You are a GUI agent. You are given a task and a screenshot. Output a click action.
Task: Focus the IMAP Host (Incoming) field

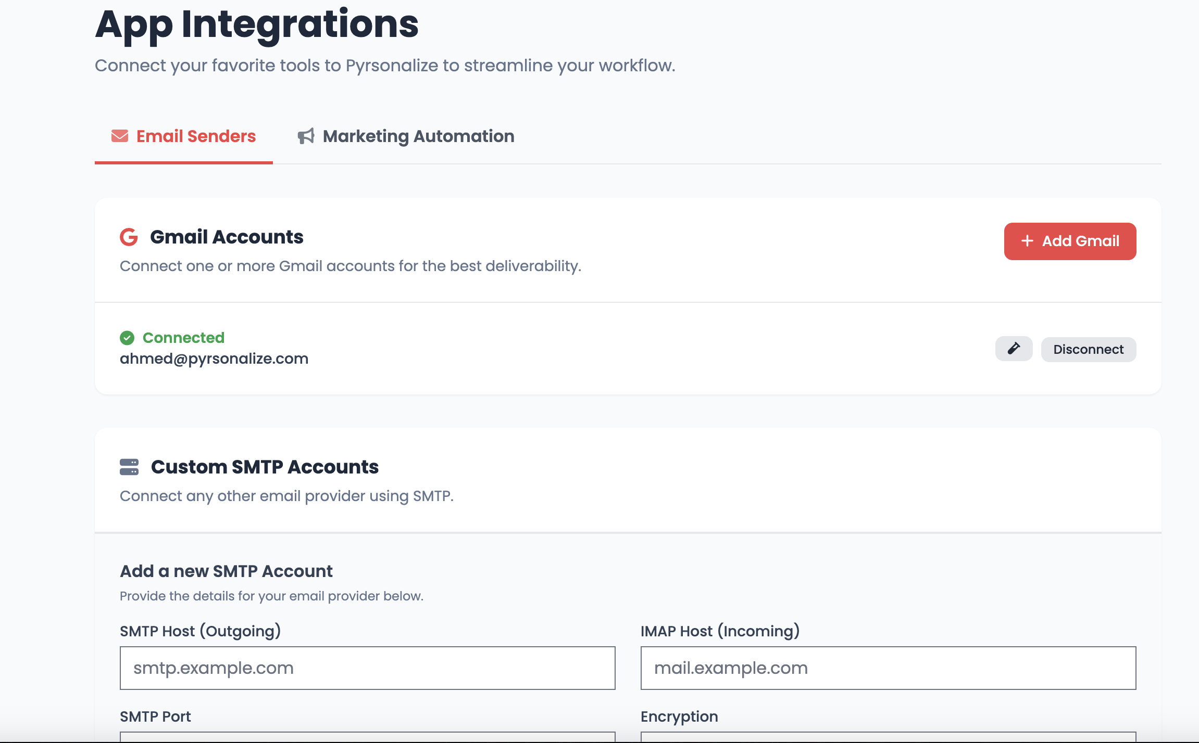click(888, 668)
